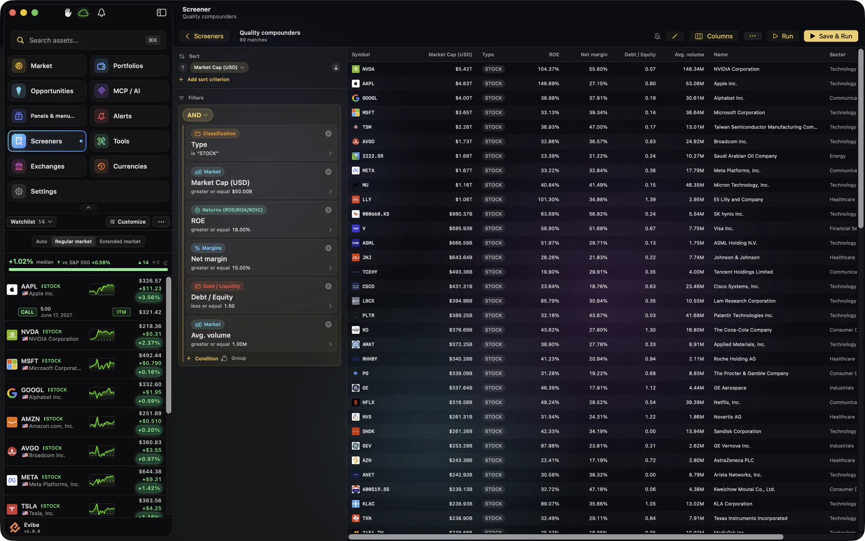
Task: Add a new filter Condition
Action: (x=202, y=358)
